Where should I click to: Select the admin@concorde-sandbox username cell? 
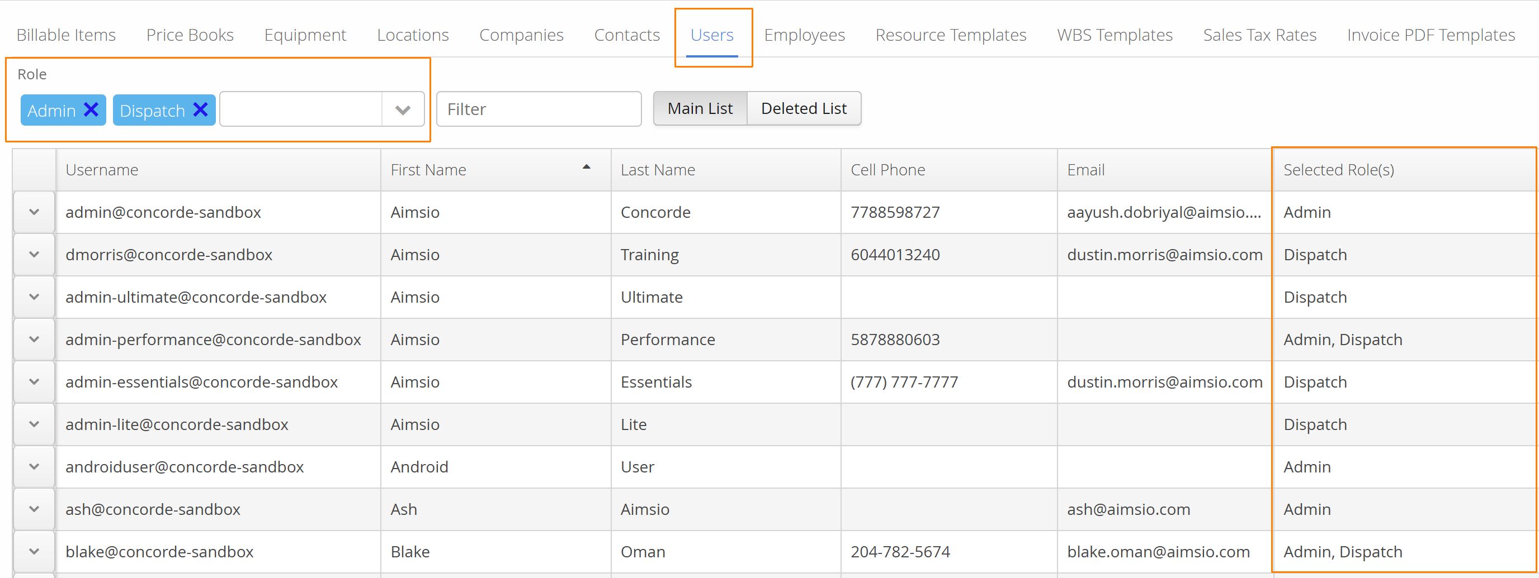click(x=218, y=212)
